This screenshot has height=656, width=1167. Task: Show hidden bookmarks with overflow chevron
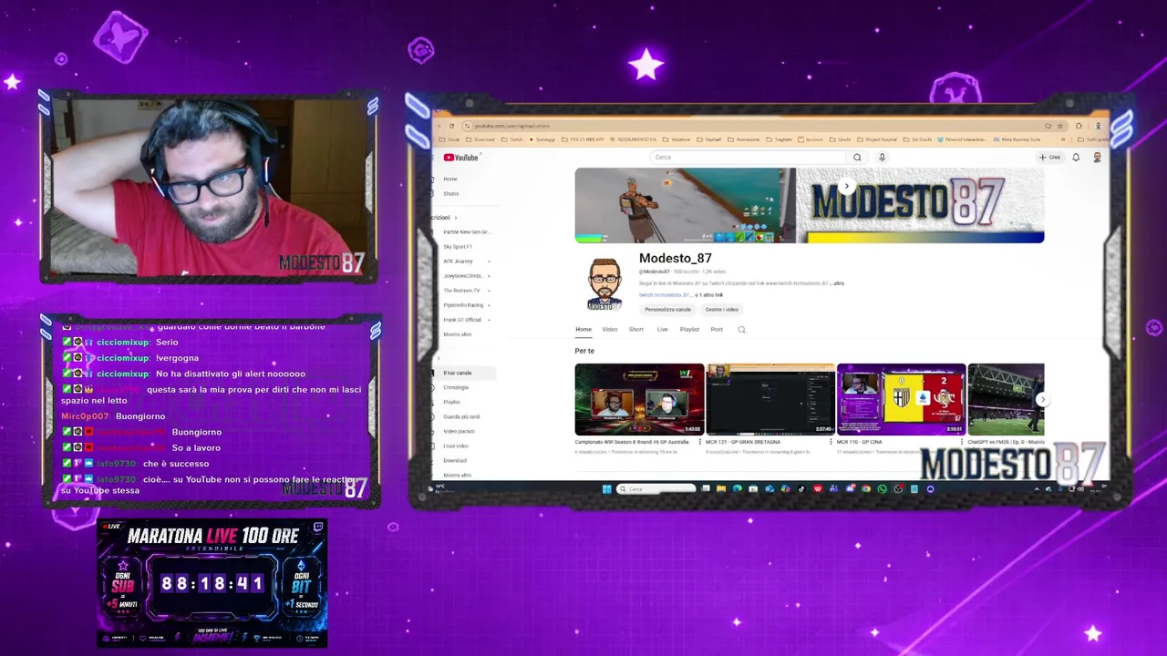tap(1063, 139)
